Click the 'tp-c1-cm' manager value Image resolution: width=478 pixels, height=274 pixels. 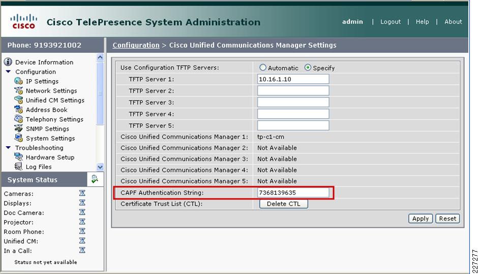click(271, 137)
